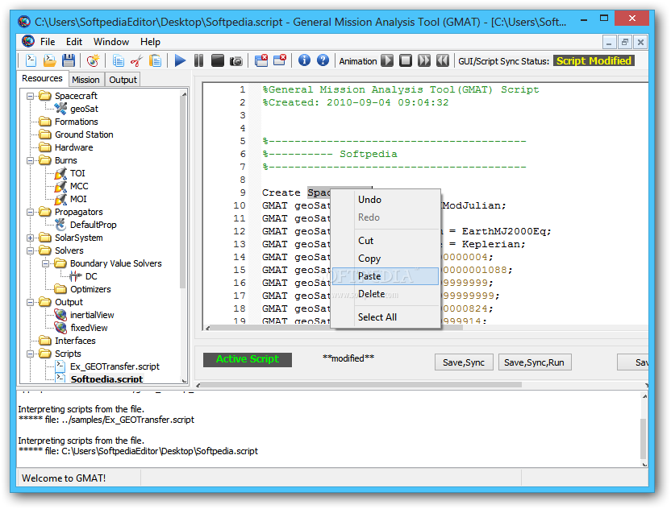Collapse the Scripts folder
This screenshot has height=509, width=671.
coord(30,354)
